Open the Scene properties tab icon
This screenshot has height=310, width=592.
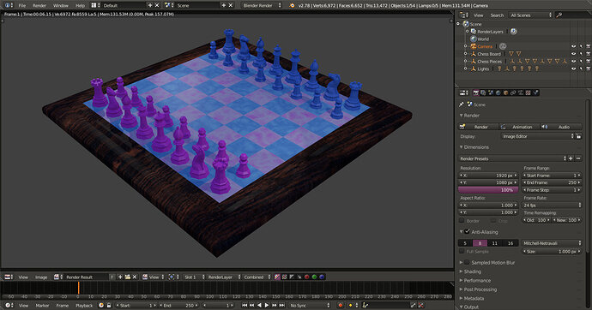point(491,92)
